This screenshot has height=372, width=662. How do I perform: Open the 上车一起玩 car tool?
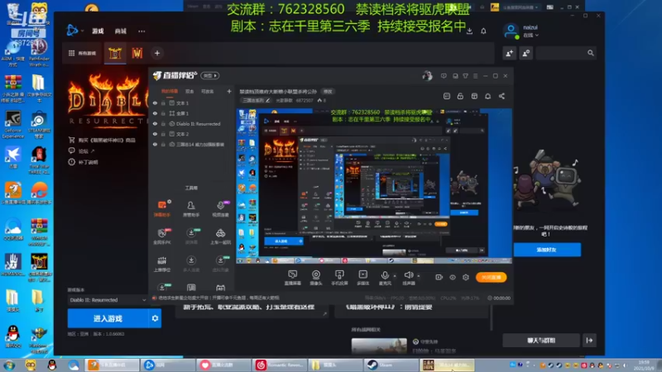(220, 236)
